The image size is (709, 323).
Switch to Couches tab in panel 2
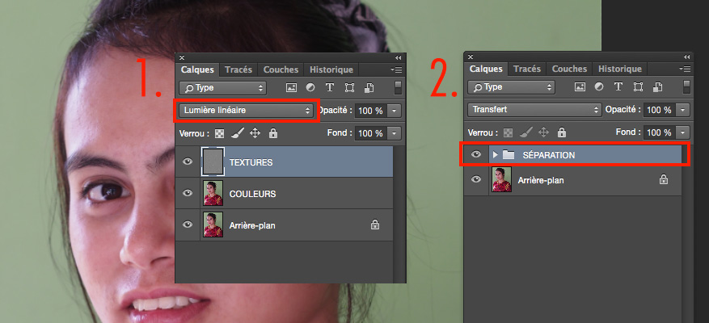(569, 69)
